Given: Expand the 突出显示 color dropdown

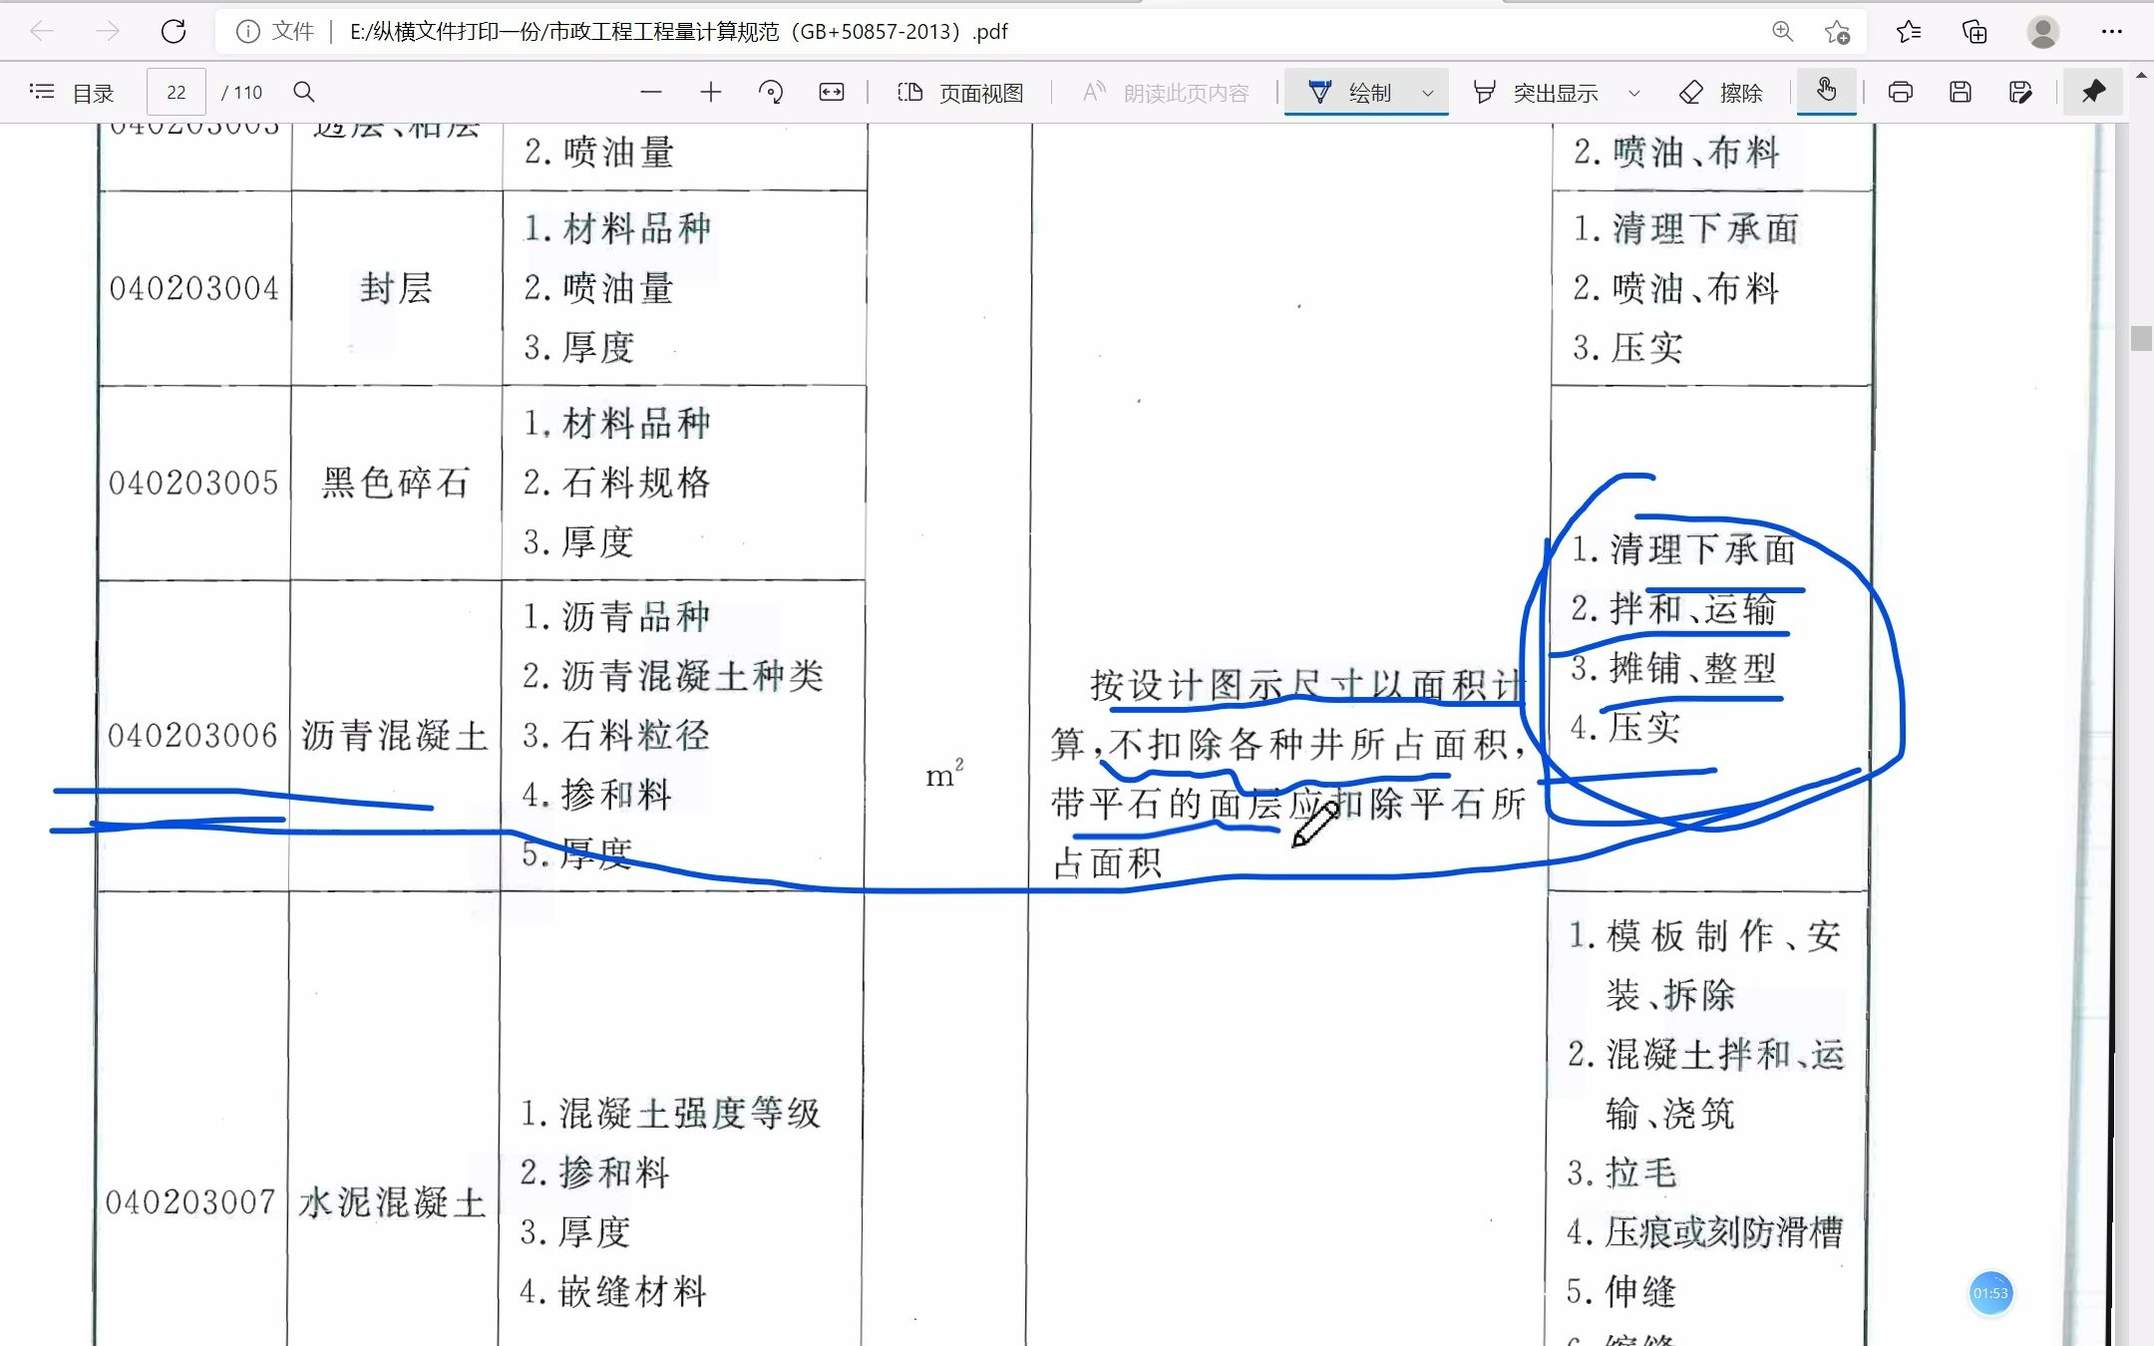Looking at the screenshot, I should pos(1634,94).
